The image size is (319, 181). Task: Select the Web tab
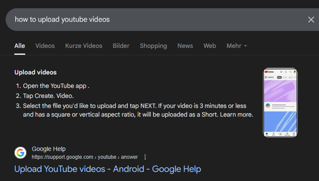coord(210,46)
